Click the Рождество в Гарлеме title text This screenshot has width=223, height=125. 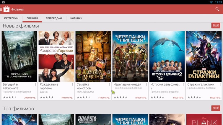(x=49, y=86)
